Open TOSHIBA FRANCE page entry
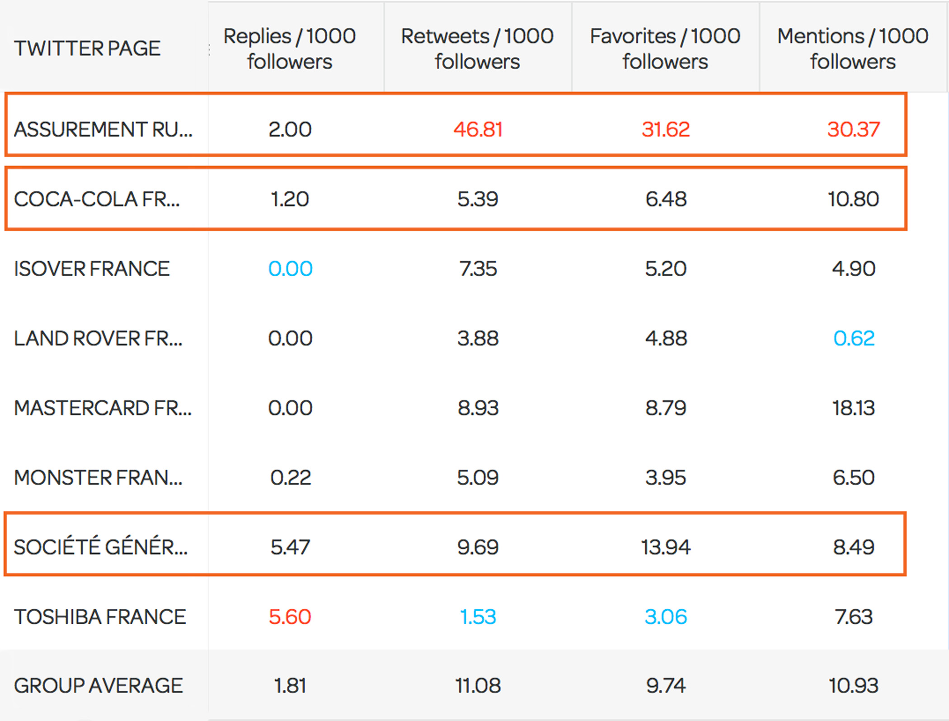This screenshot has height=721, width=949. [x=100, y=617]
